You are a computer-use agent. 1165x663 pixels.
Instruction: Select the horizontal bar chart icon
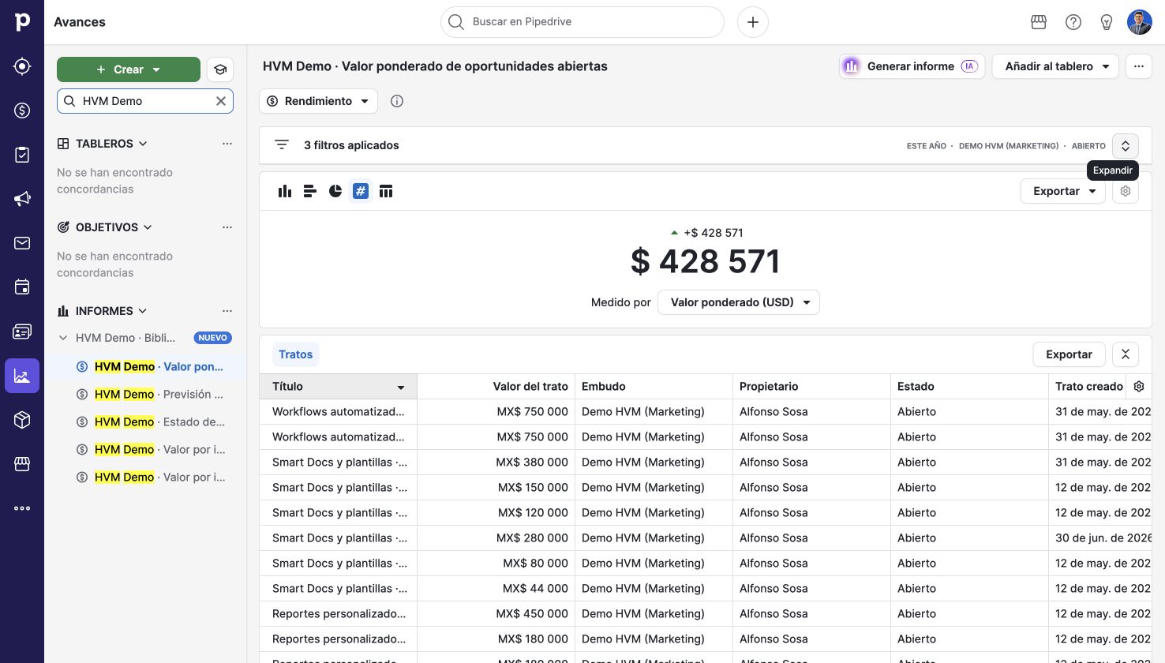tap(310, 191)
